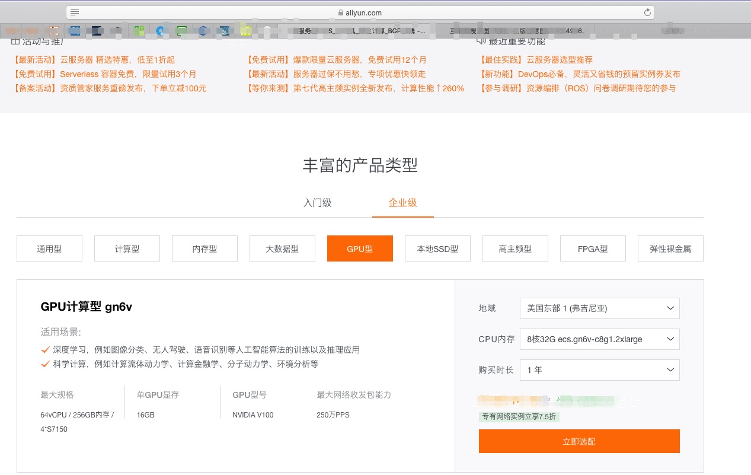Click the reload page icon
The width and height of the screenshot is (751, 475).
pos(648,12)
